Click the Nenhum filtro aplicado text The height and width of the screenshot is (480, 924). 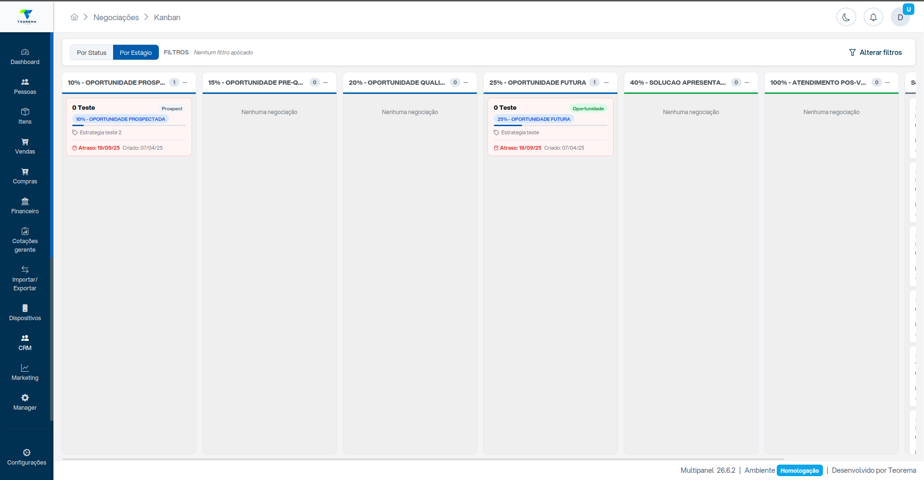click(223, 52)
